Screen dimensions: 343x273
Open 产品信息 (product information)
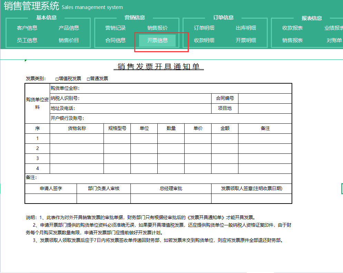pyautogui.click(x=69, y=28)
